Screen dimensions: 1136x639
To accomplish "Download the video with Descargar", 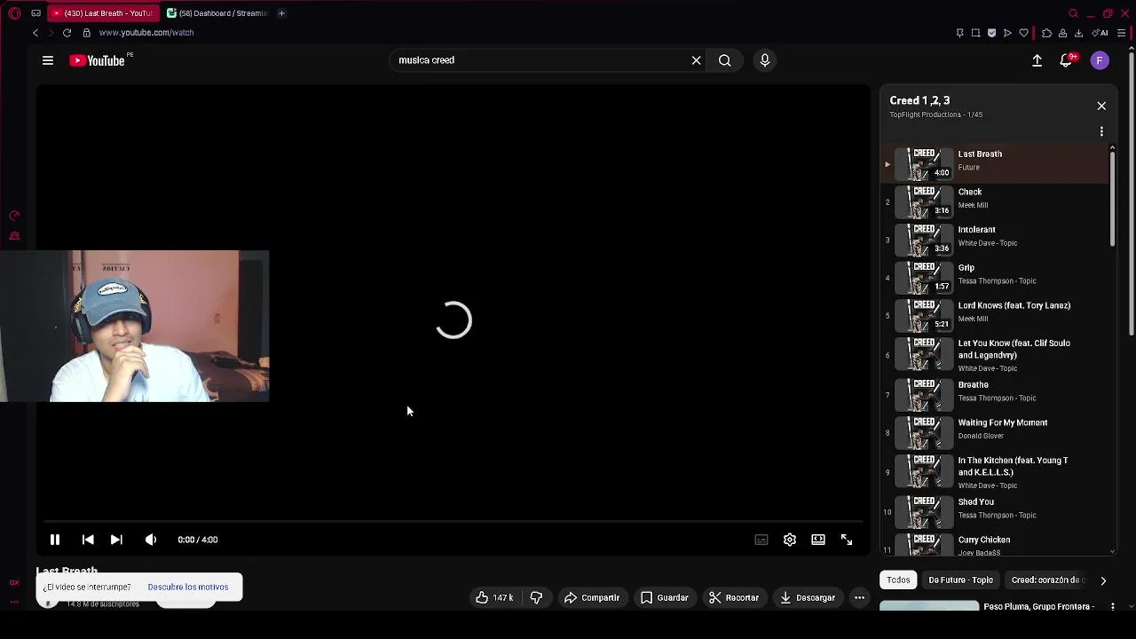I will (x=808, y=598).
